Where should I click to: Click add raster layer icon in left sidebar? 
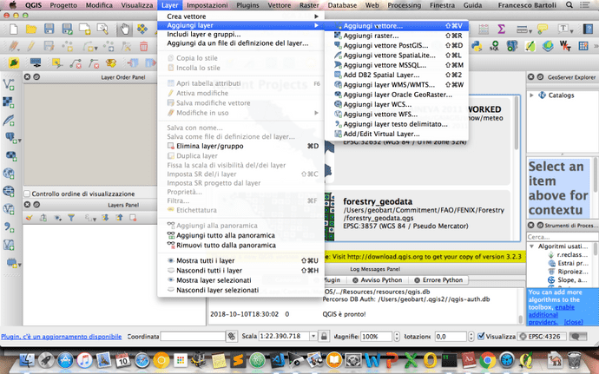(x=9, y=102)
